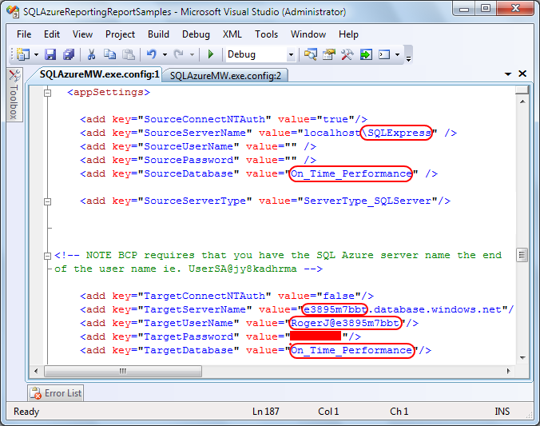Open the active files list dropdown arrow
This screenshot has height=426, width=540.
point(507,74)
